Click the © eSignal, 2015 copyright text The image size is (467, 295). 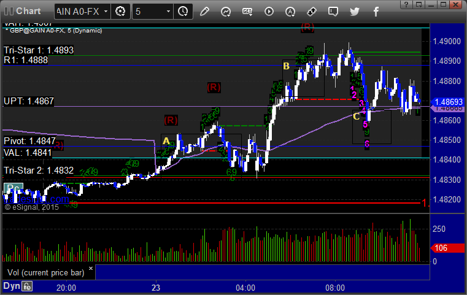point(31,207)
